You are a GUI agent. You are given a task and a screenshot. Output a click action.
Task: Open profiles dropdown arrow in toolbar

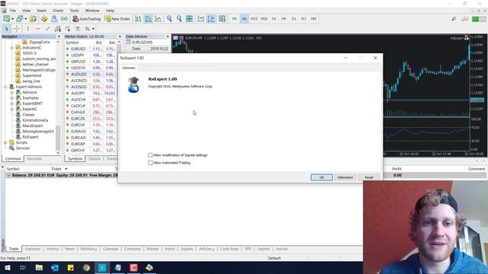(x=26, y=19)
